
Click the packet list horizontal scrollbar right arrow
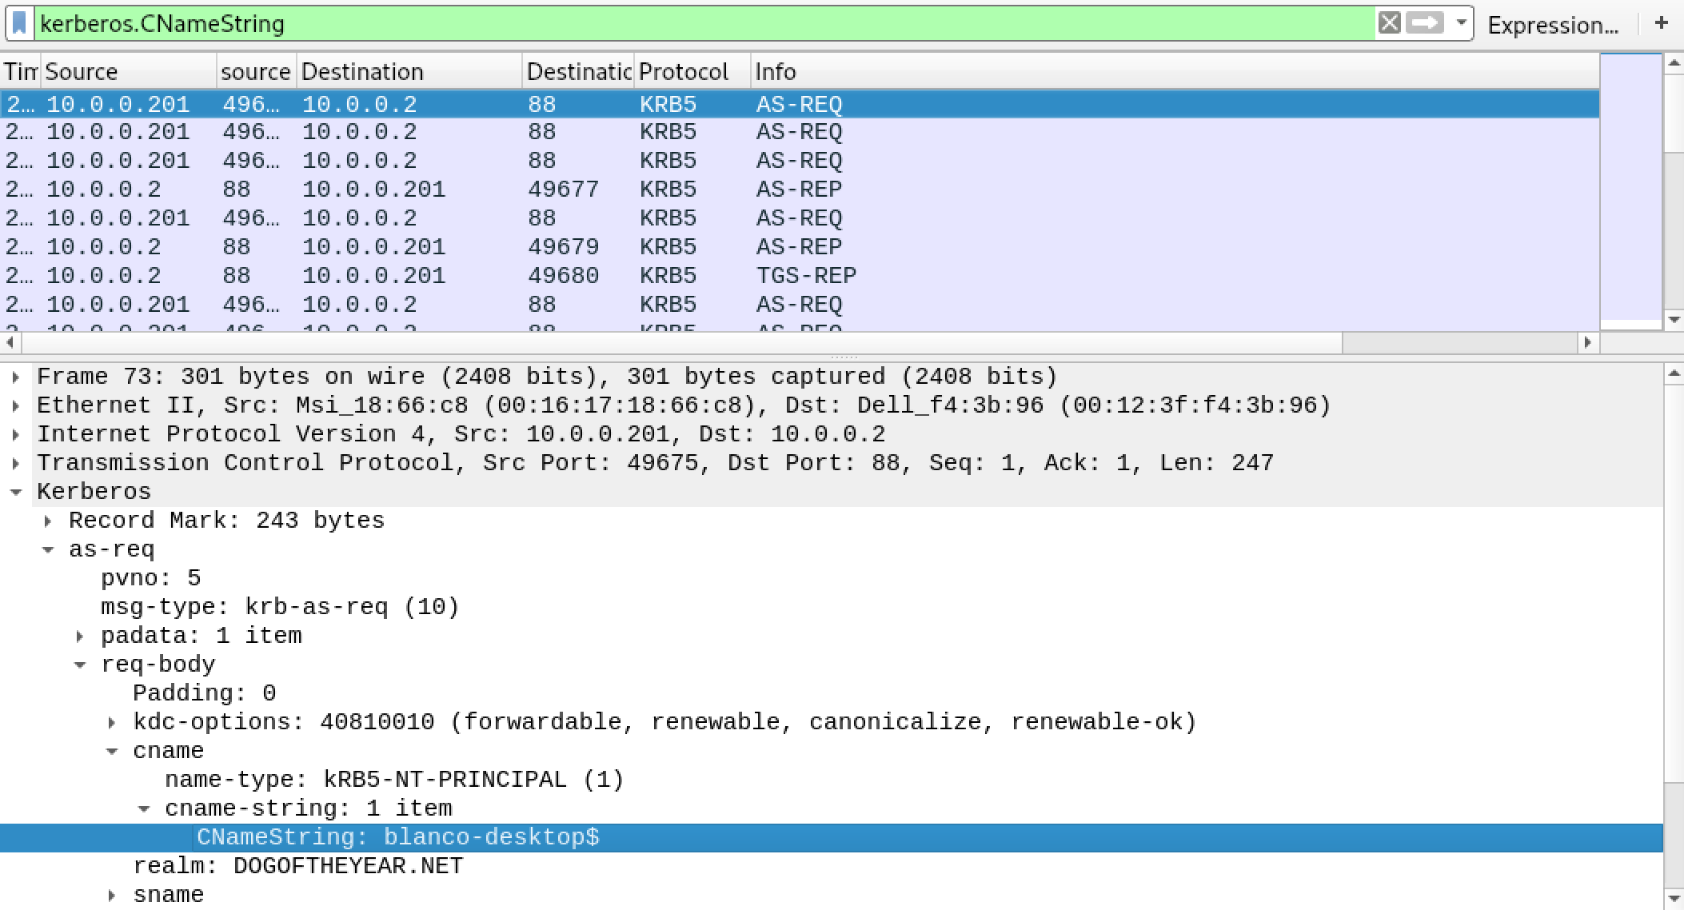[1588, 342]
